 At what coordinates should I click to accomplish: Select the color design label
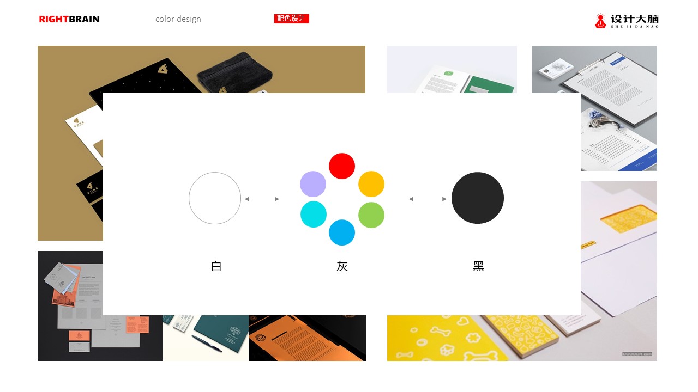click(178, 19)
